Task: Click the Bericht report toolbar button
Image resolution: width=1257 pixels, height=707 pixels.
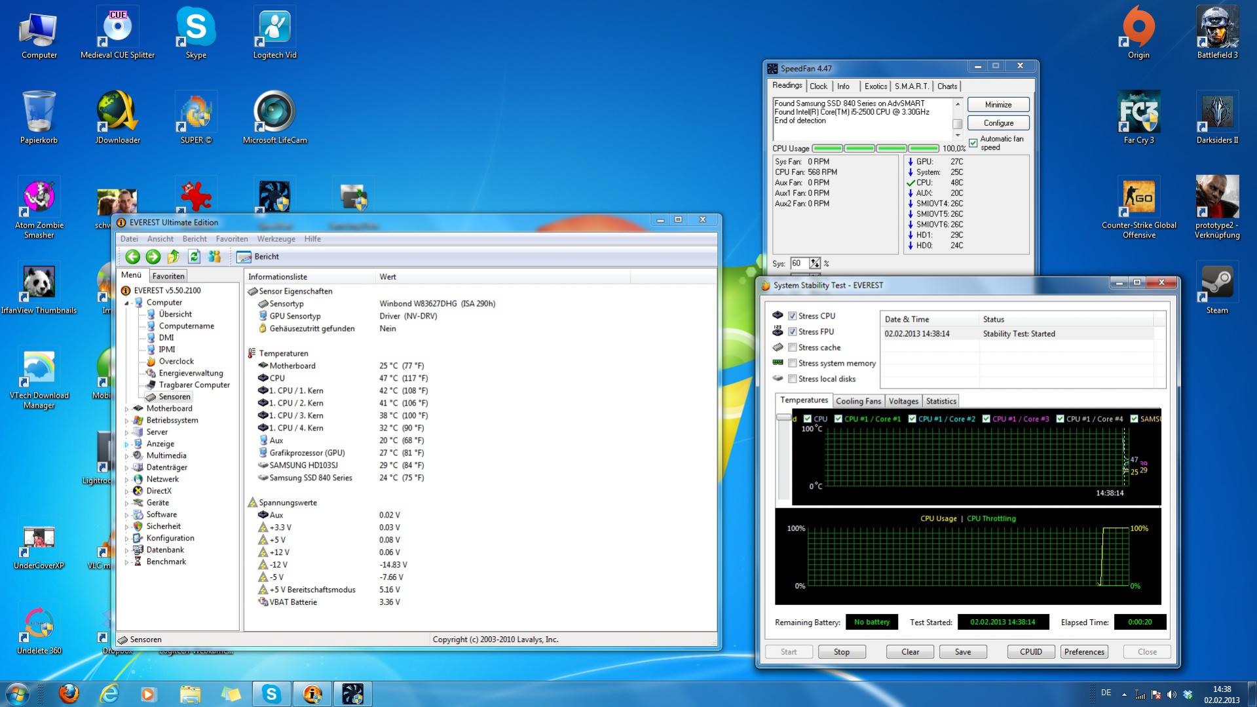Action: [x=258, y=257]
